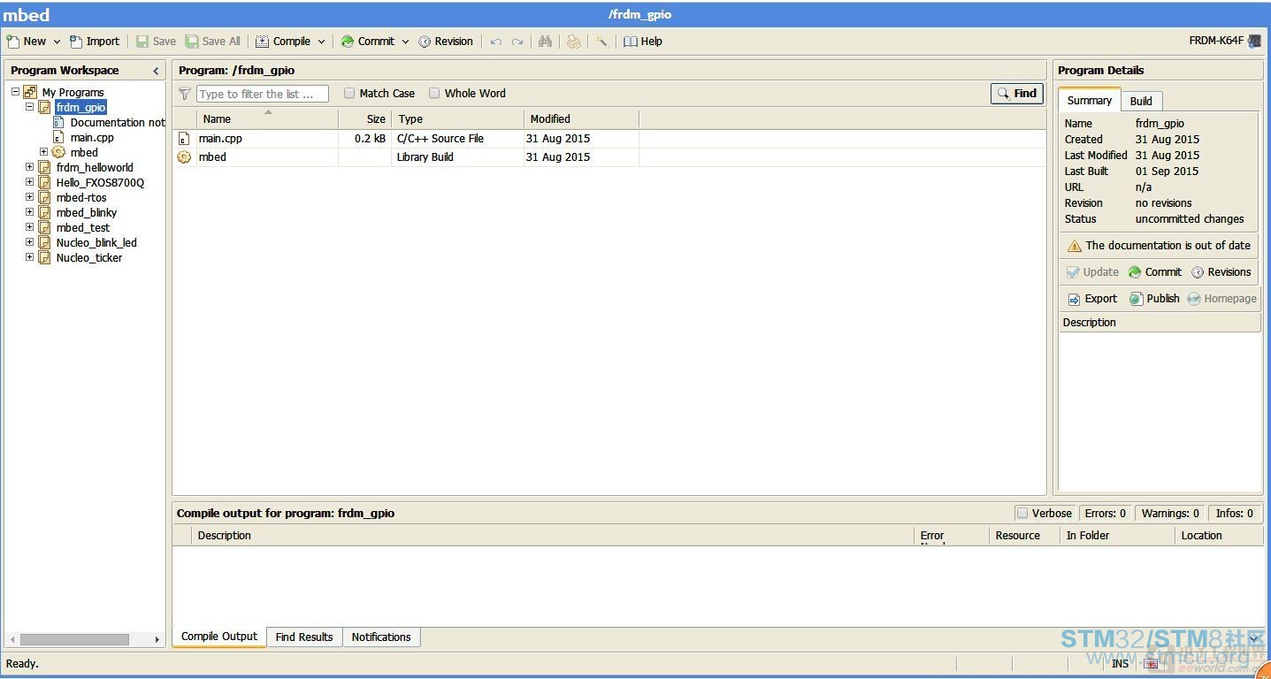Sort the file list by Name column
The image size is (1271, 679).
pyautogui.click(x=267, y=119)
